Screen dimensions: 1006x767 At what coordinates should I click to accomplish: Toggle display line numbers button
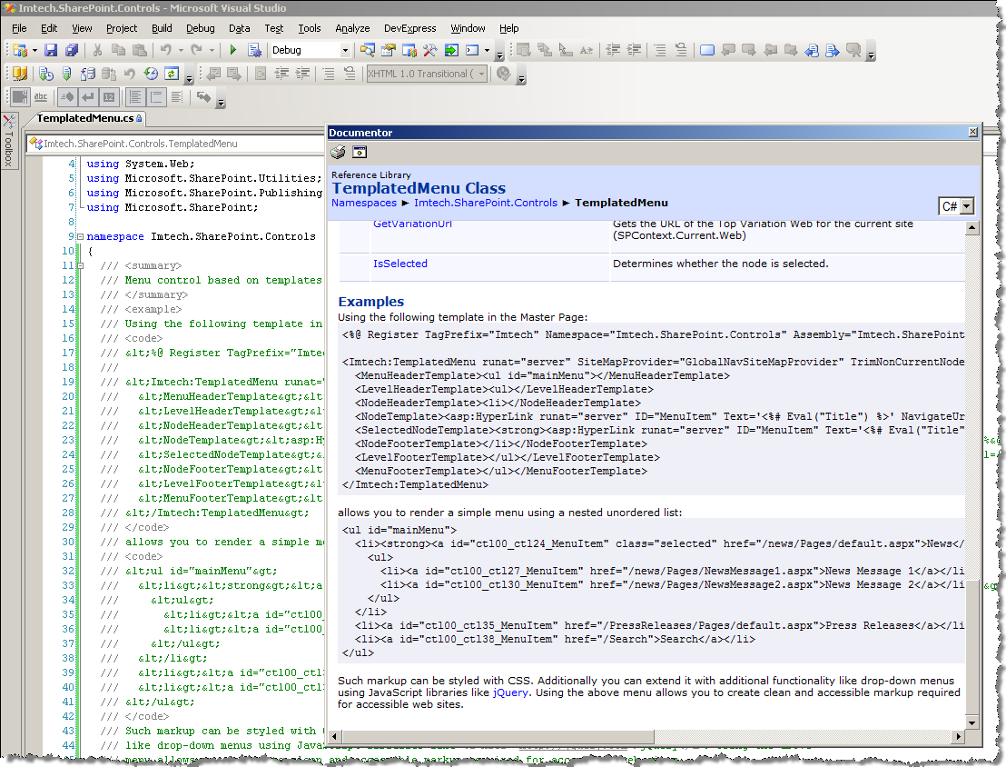pos(109,97)
